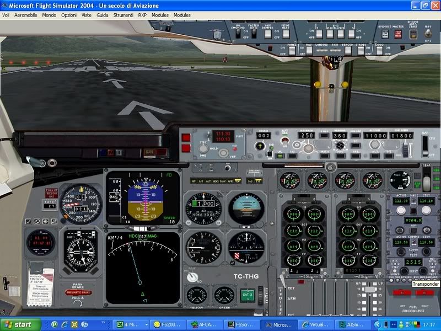Toggle the Yaw Damper switch
This screenshot has width=441, height=331.
[x=268, y=34]
